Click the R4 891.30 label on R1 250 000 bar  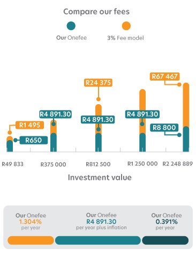pos(142,114)
